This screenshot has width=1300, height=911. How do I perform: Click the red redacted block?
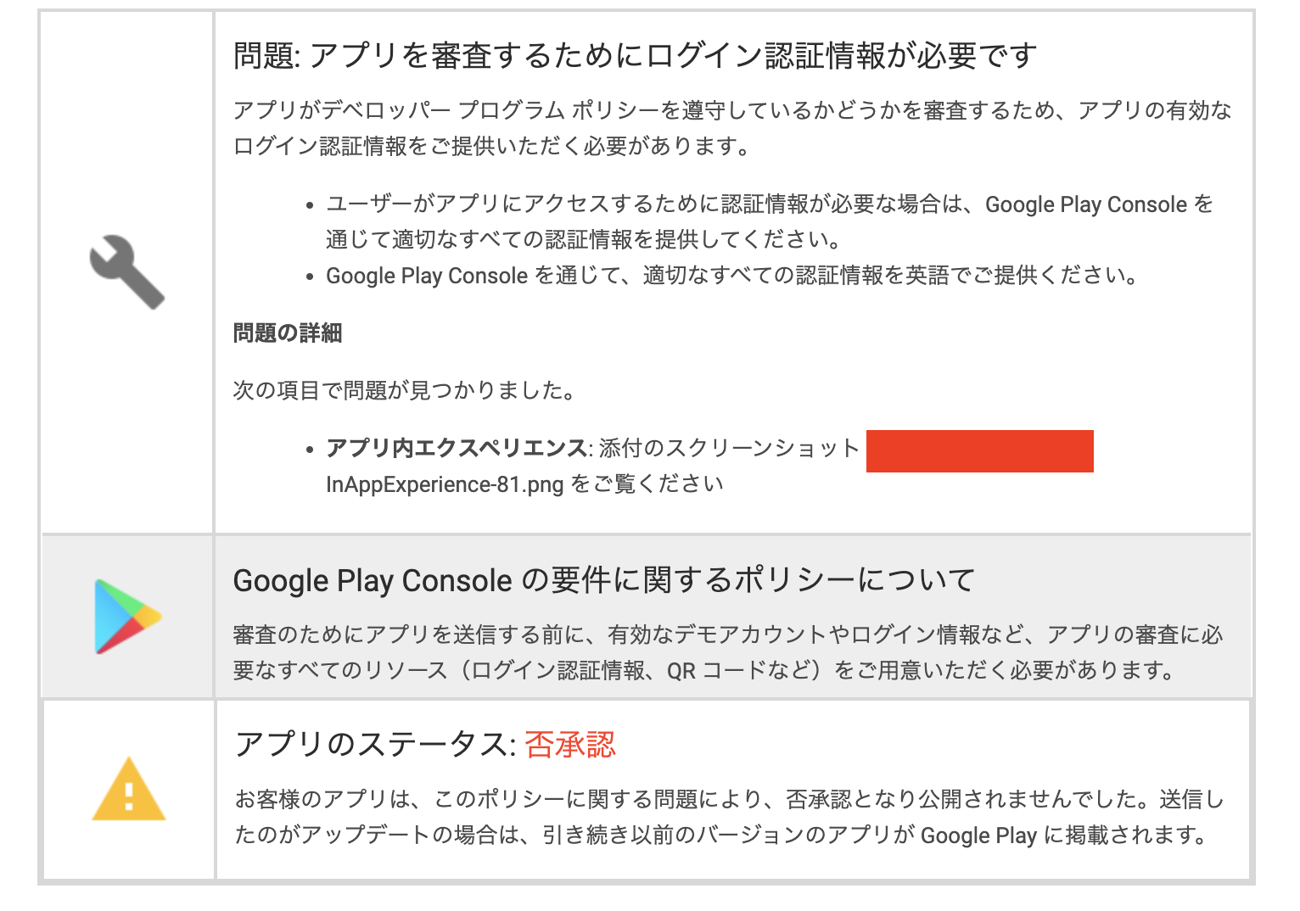[980, 451]
